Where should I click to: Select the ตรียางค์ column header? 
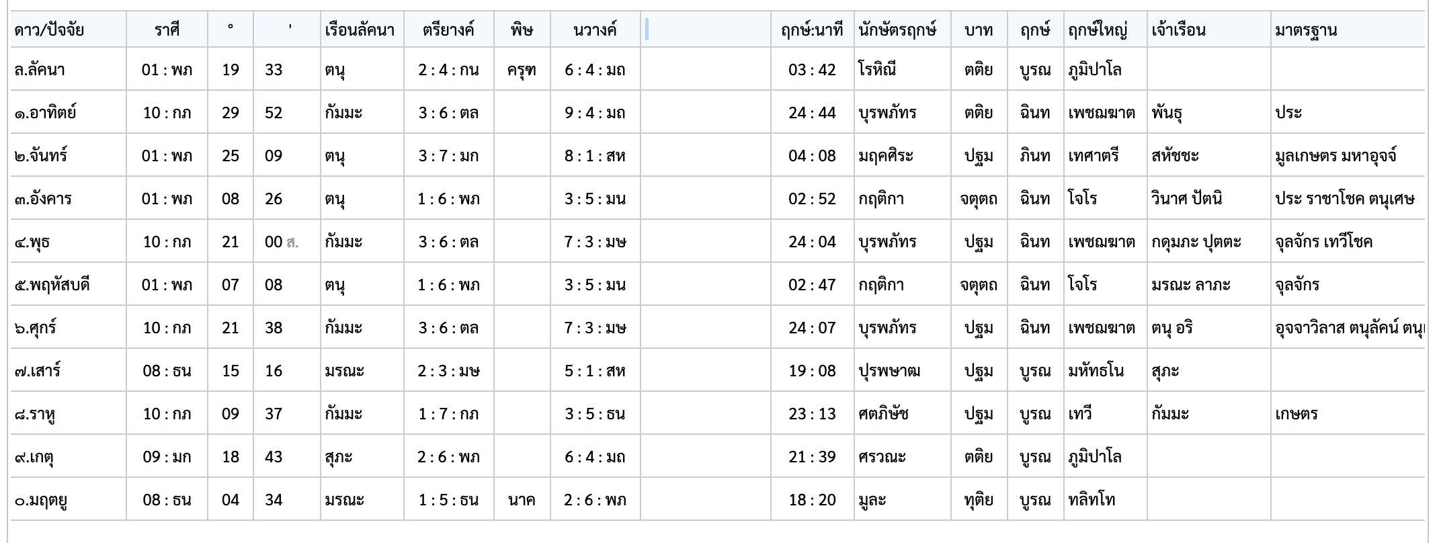(449, 30)
